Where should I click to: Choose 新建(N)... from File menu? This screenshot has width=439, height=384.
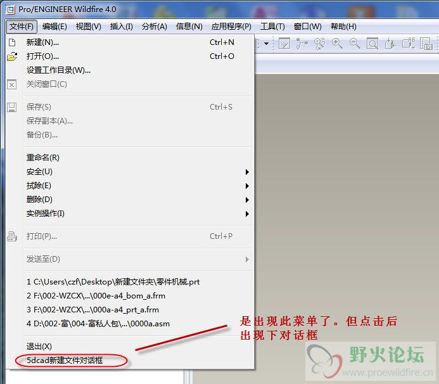tap(130, 42)
